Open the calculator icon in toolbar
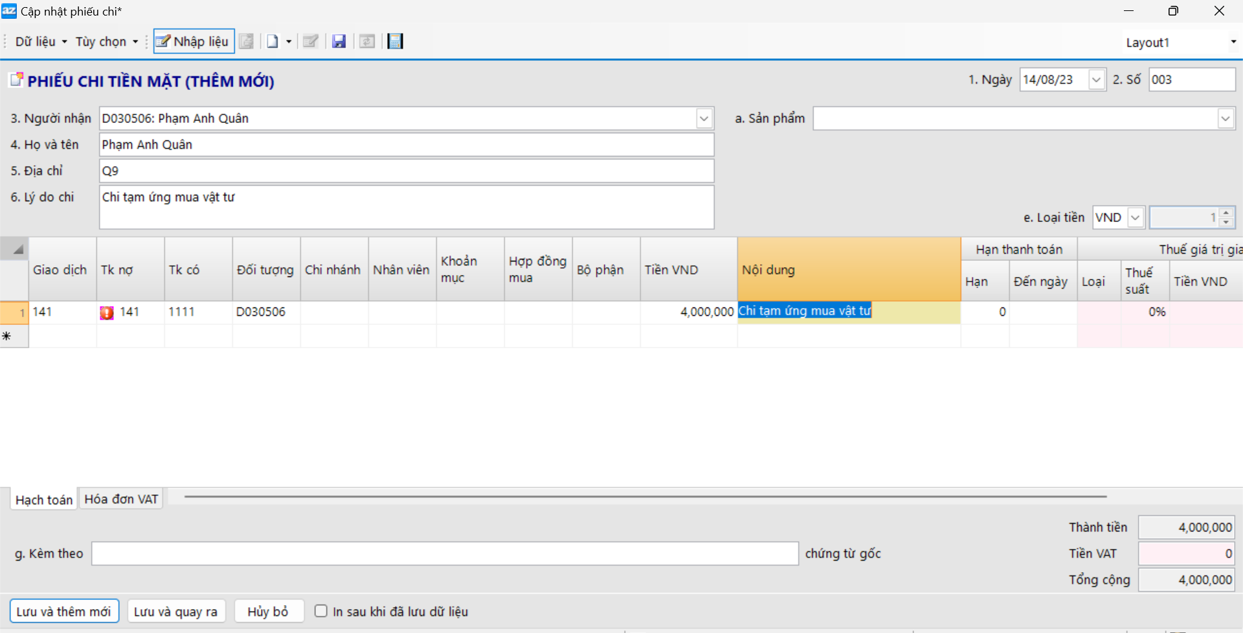The height and width of the screenshot is (633, 1243). 395,41
